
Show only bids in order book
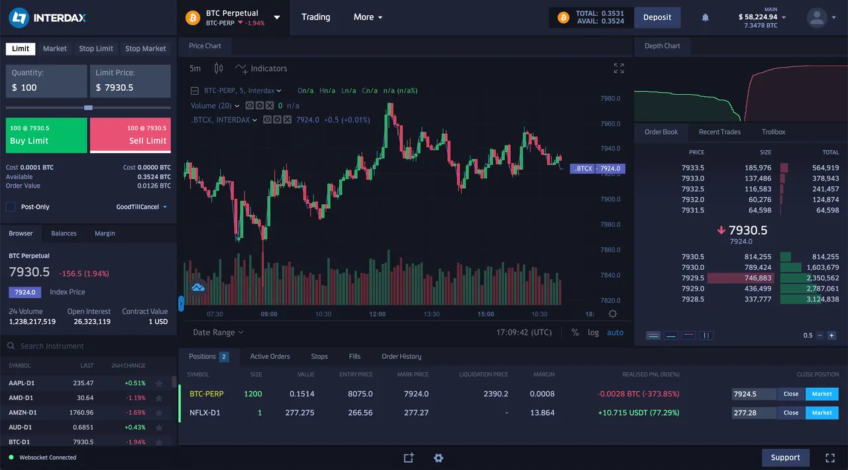coord(671,335)
